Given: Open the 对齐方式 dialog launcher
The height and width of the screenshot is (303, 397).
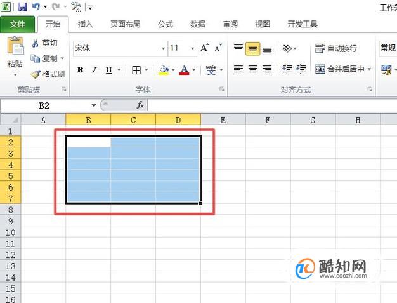Looking at the screenshot, I should pyautogui.click(x=370, y=90).
